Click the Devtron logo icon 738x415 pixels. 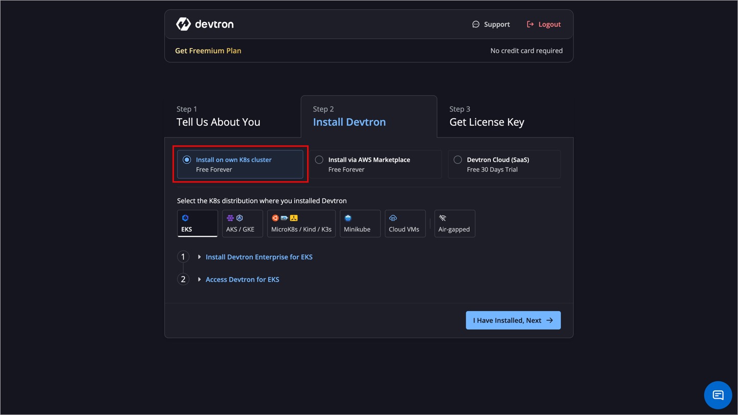(183, 24)
